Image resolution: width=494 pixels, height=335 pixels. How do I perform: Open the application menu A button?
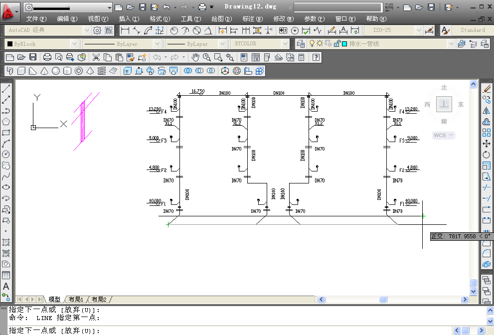click(x=10, y=11)
